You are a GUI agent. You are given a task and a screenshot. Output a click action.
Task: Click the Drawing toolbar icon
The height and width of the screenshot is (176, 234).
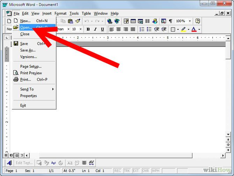(155, 21)
